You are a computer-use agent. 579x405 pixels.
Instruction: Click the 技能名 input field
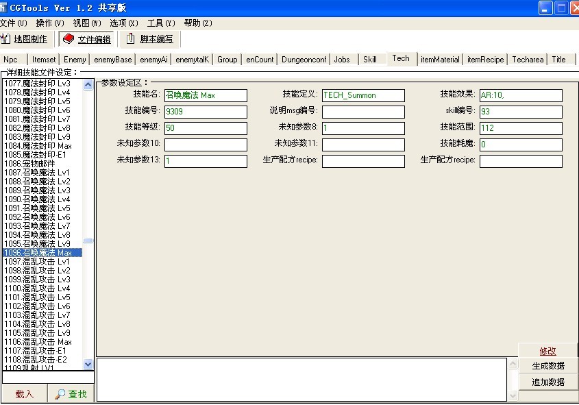tap(206, 95)
